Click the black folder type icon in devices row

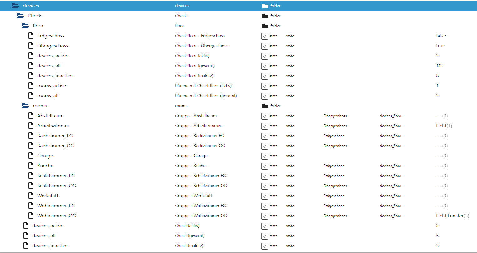pyautogui.click(x=265, y=6)
